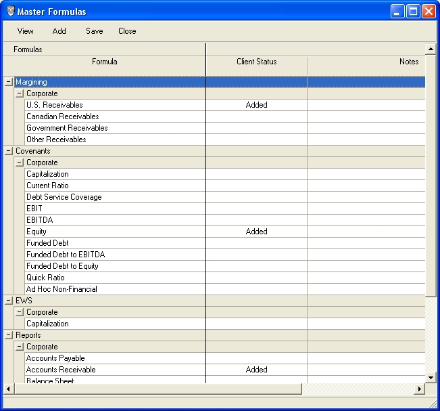This screenshot has width=440, height=411.
Task: Click the vertical scrollbar down arrow
Action: (431, 378)
